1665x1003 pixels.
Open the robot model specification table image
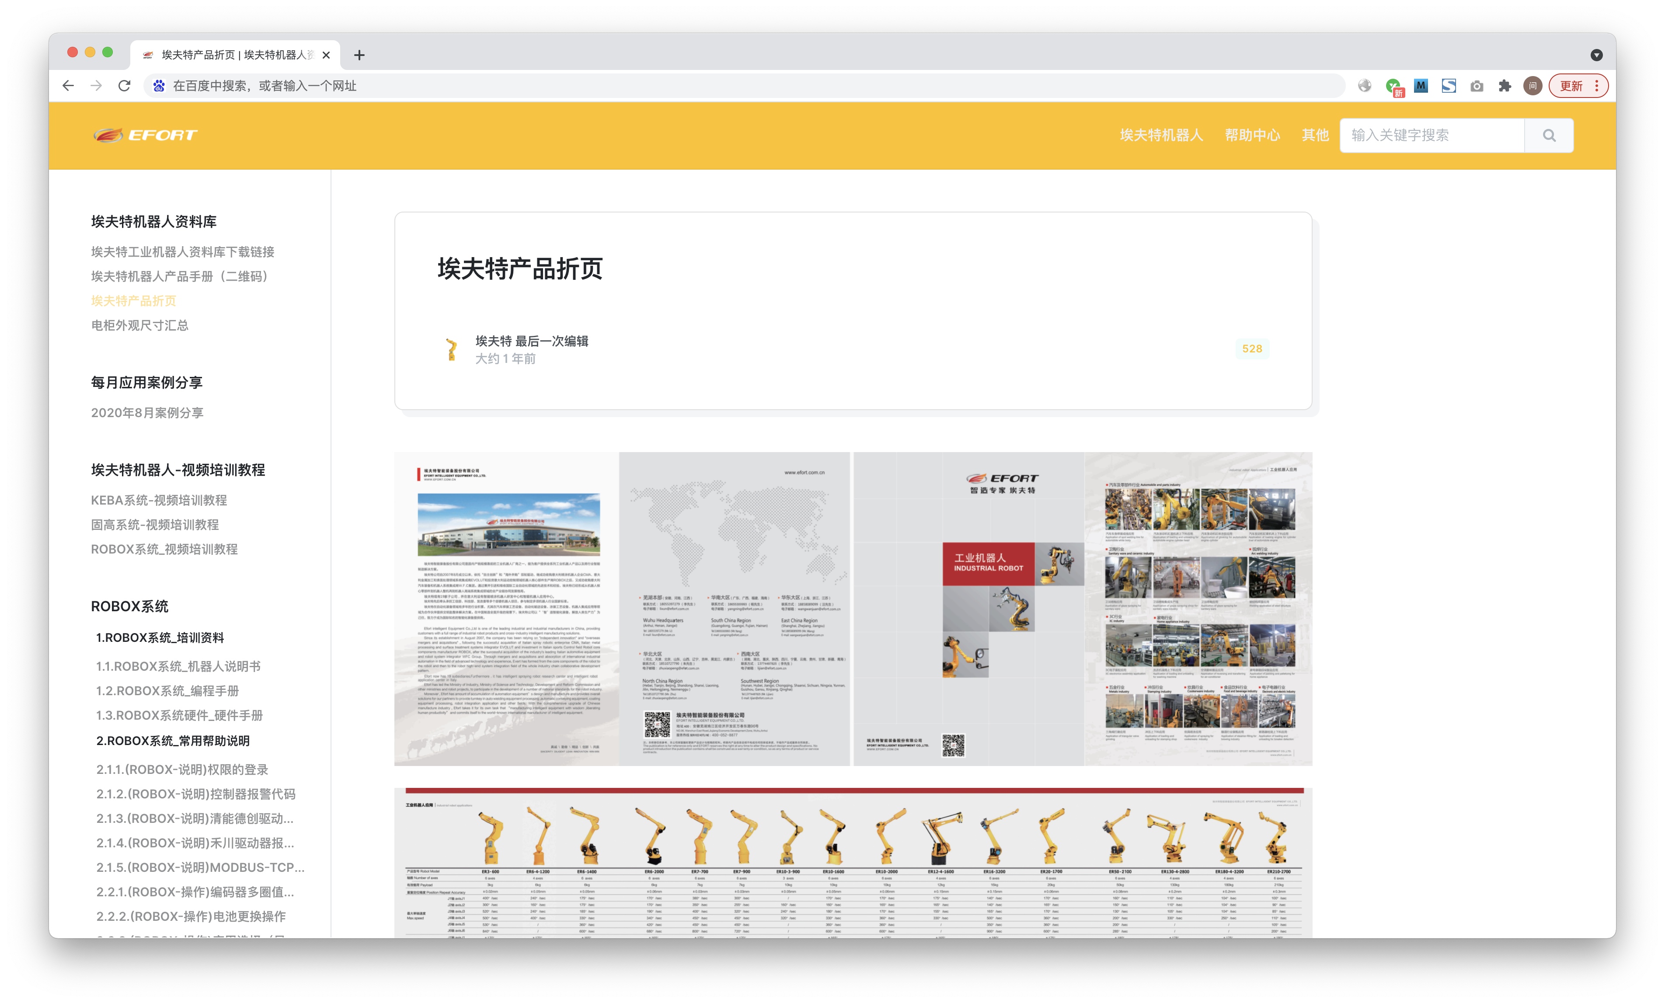(x=853, y=862)
